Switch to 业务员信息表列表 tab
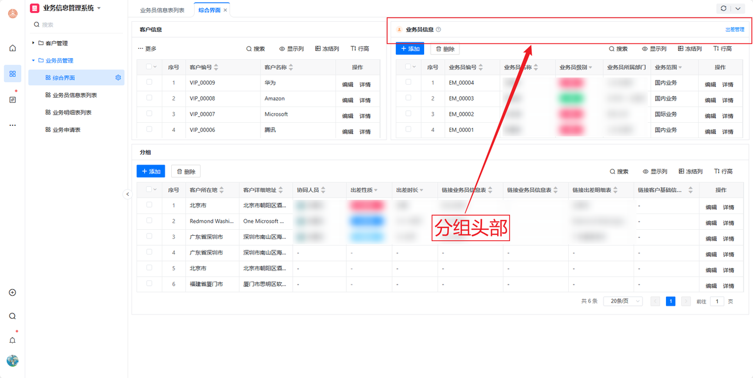This screenshot has height=378, width=753. coord(162,10)
